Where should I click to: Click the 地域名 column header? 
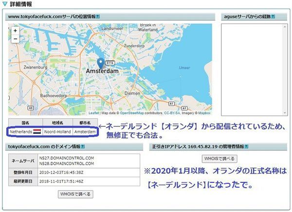tap(57, 123)
